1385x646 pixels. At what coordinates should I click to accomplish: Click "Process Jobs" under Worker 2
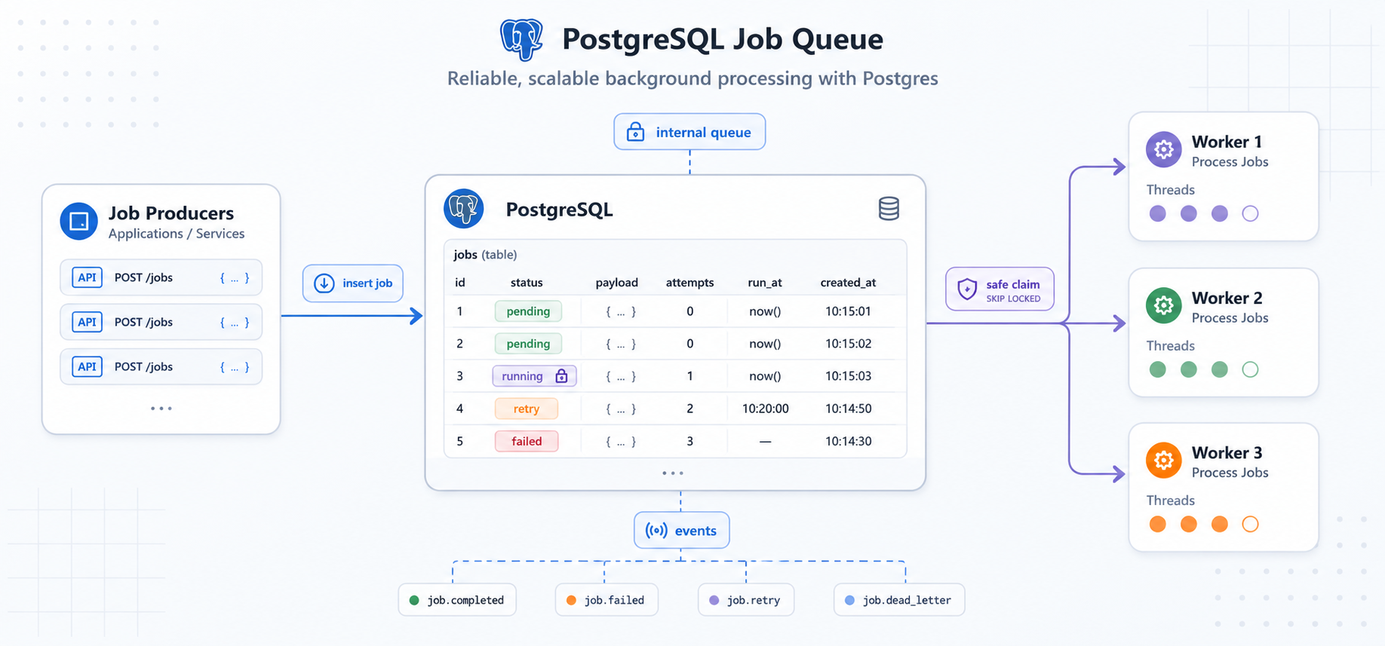1230,318
